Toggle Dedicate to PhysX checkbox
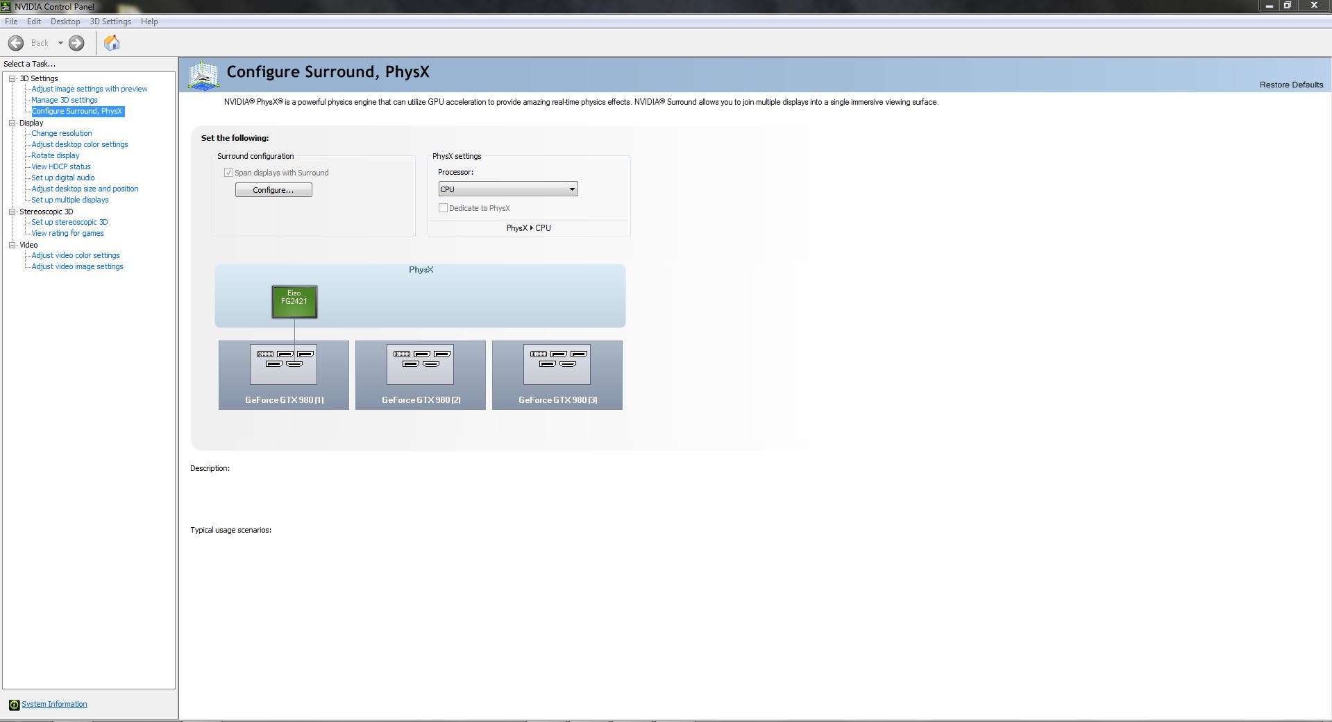The image size is (1332, 722). [443, 208]
